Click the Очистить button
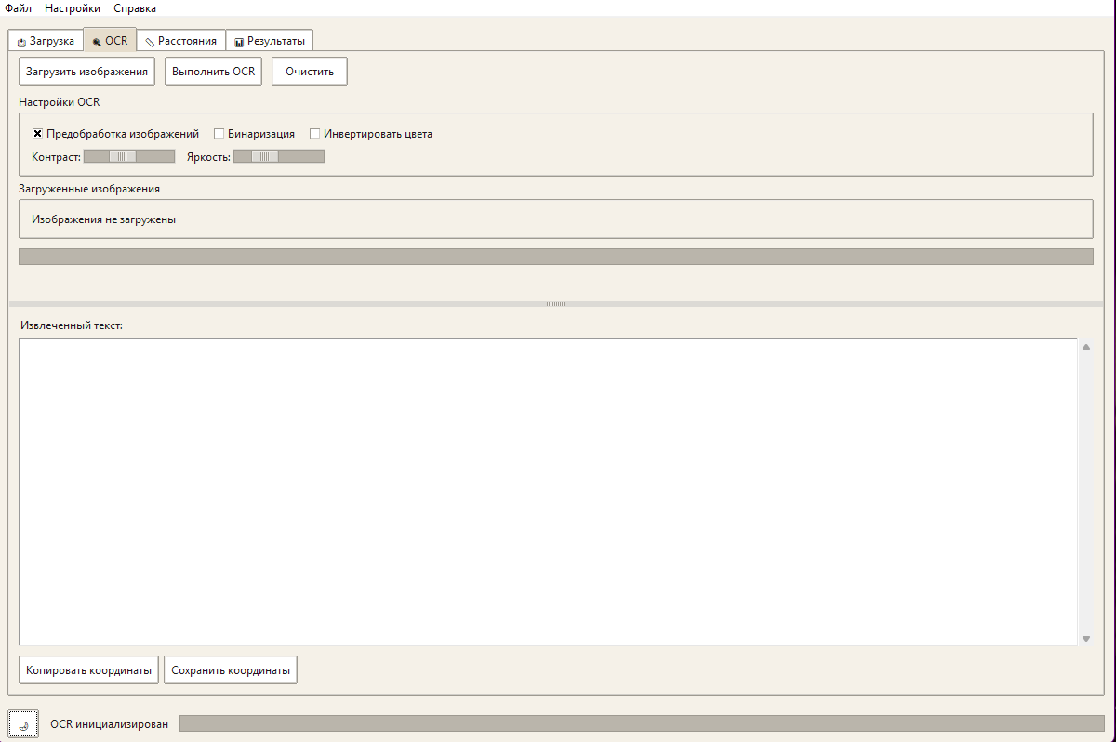1116x742 pixels. [310, 72]
